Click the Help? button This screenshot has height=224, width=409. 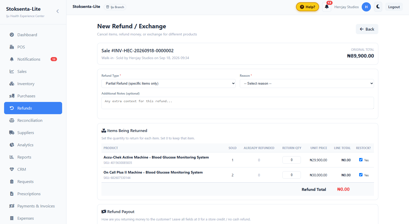pos(307,7)
